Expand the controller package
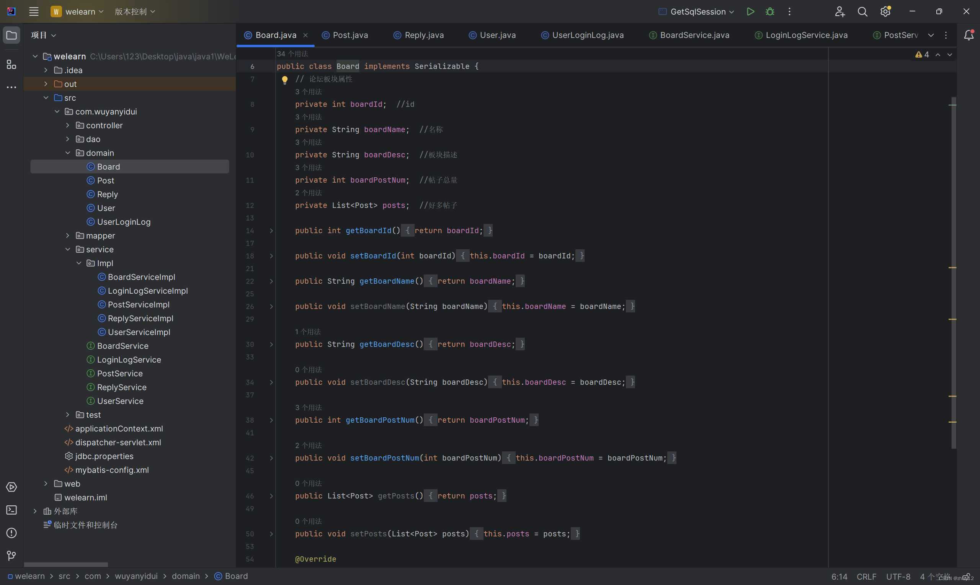 click(67, 125)
